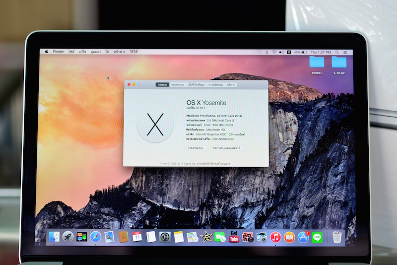This screenshot has width=397, height=265.
Task: Open iMovie star icon in Dock
Action: coord(206,237)
